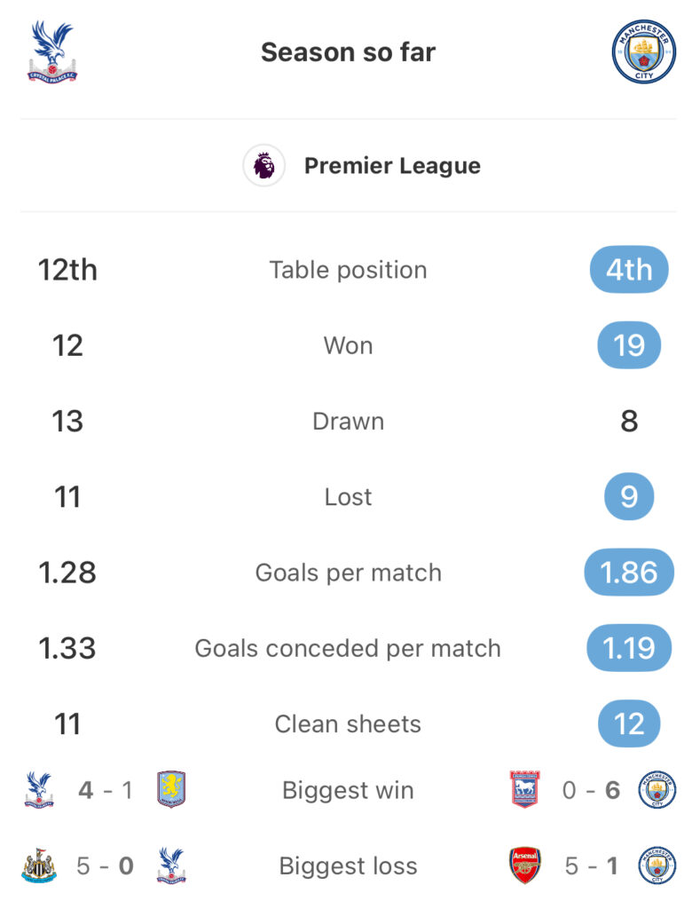
Task: Select Arsenal badge in the Biggest loss row
Action: pos(524,866)
